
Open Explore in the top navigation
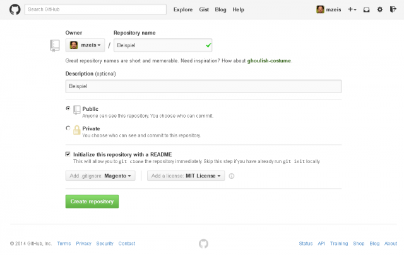pos(183,9)
